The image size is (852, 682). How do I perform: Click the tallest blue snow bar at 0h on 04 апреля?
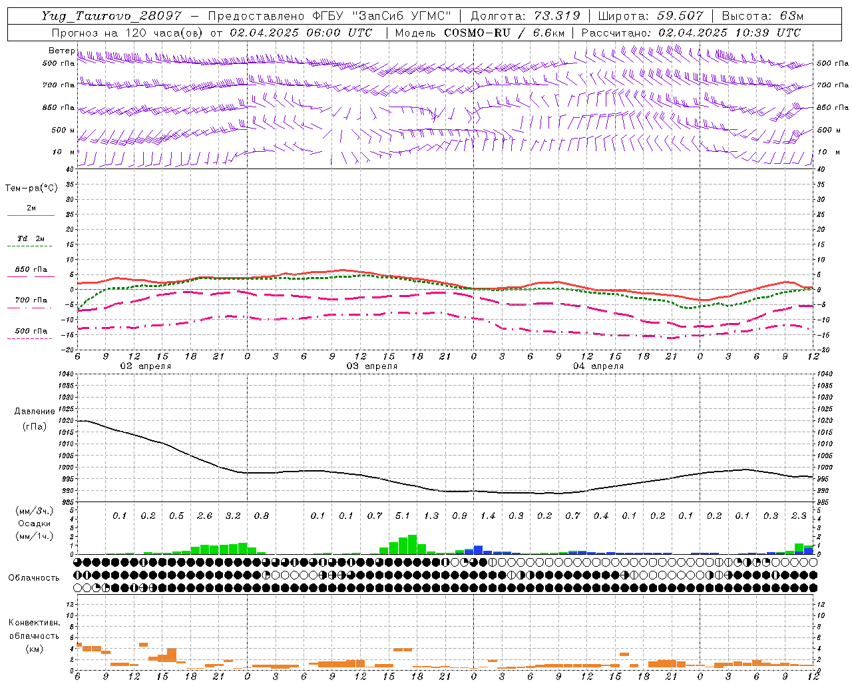pyautogui.click(x=478, y=549)
